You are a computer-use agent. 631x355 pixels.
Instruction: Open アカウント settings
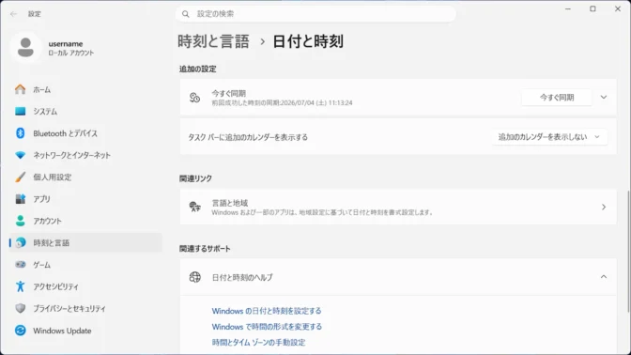click(x=85, y=221)
